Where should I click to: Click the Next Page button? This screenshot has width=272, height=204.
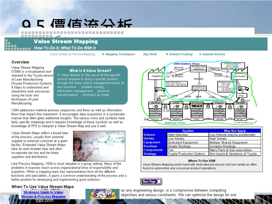(x=151, y=181)
